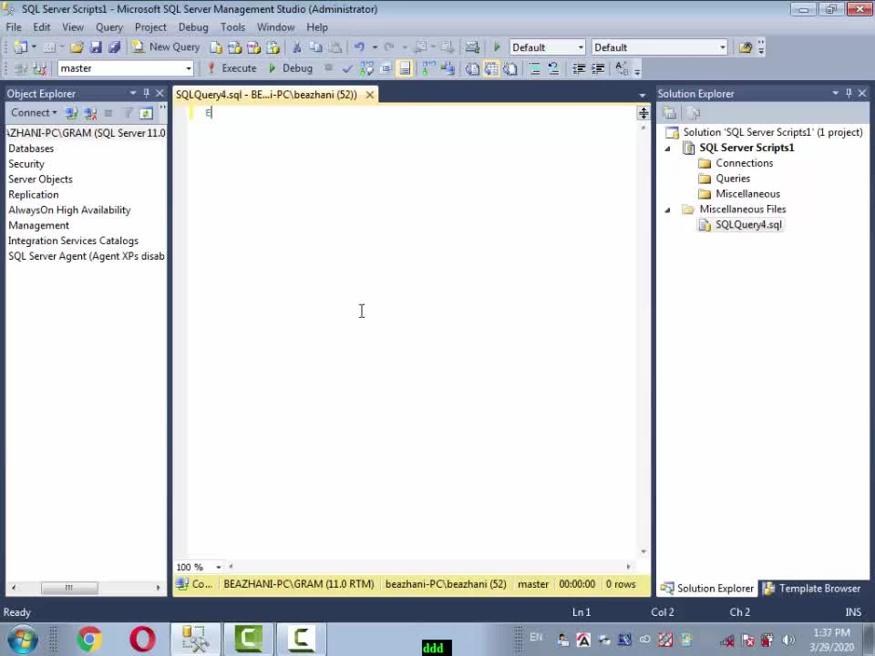Select Results to File output mode
The width and height of the screenshot is (875, 656).
(x=510, y=68)
